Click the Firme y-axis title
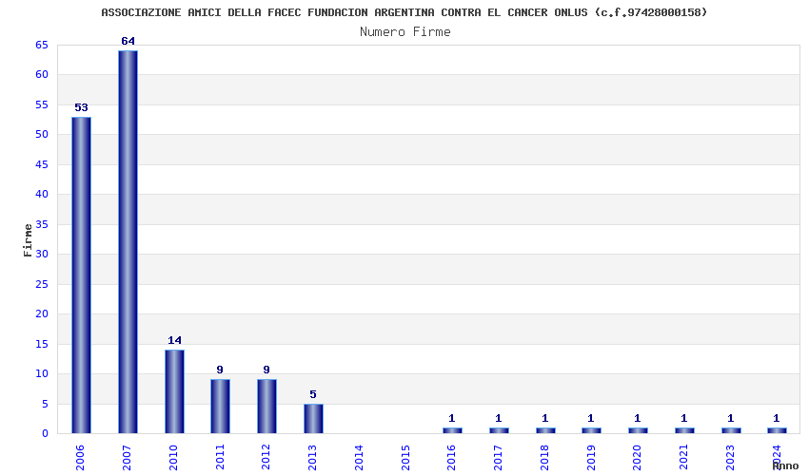809x475 pixels. pyautogui.click(x=28, y=240)
